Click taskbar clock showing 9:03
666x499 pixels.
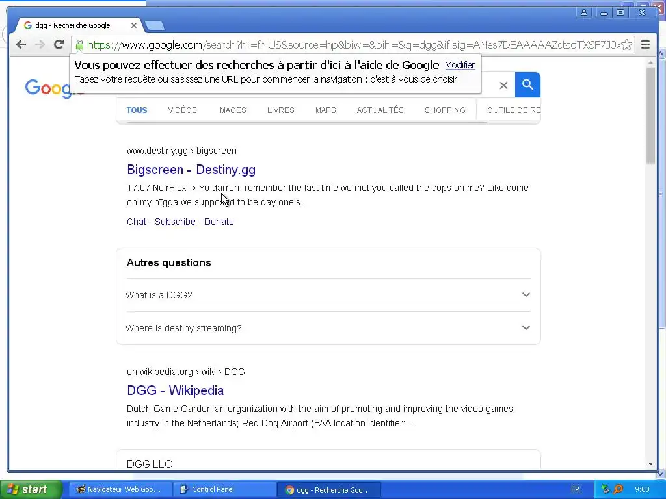click(x=642, y=489)
